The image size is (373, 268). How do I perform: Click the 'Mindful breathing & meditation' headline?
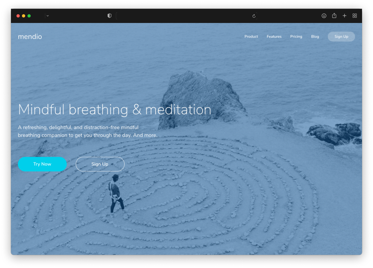click(x=115, y=110)
